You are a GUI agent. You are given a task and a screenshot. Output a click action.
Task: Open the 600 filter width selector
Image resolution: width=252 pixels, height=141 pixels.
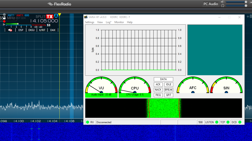(27, 15)
